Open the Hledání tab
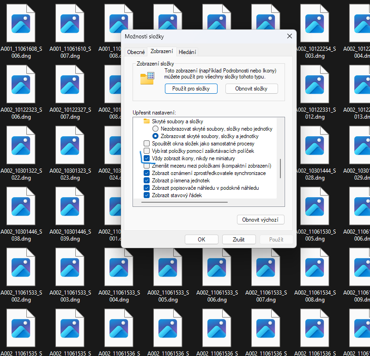Screen dimensions: 370x356 187,52
